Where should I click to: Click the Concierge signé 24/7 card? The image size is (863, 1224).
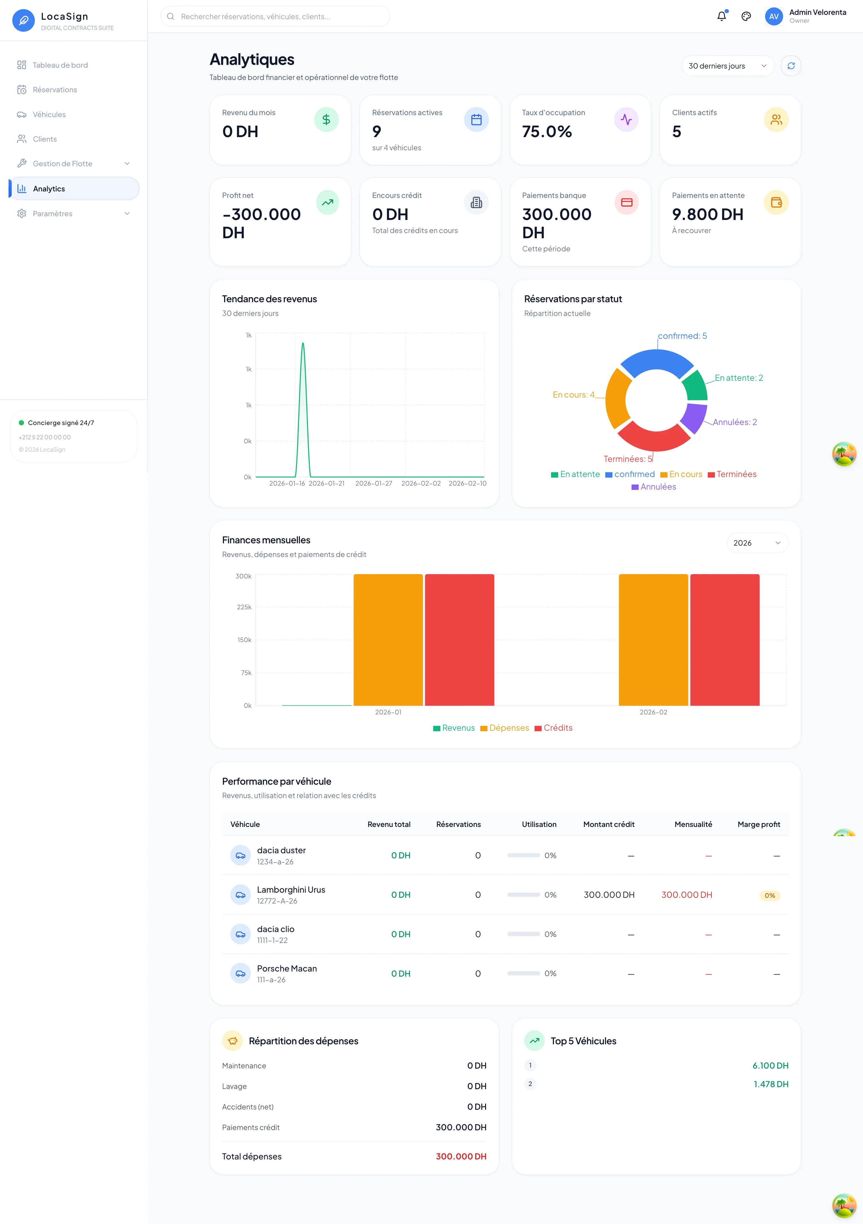[74, 436]
